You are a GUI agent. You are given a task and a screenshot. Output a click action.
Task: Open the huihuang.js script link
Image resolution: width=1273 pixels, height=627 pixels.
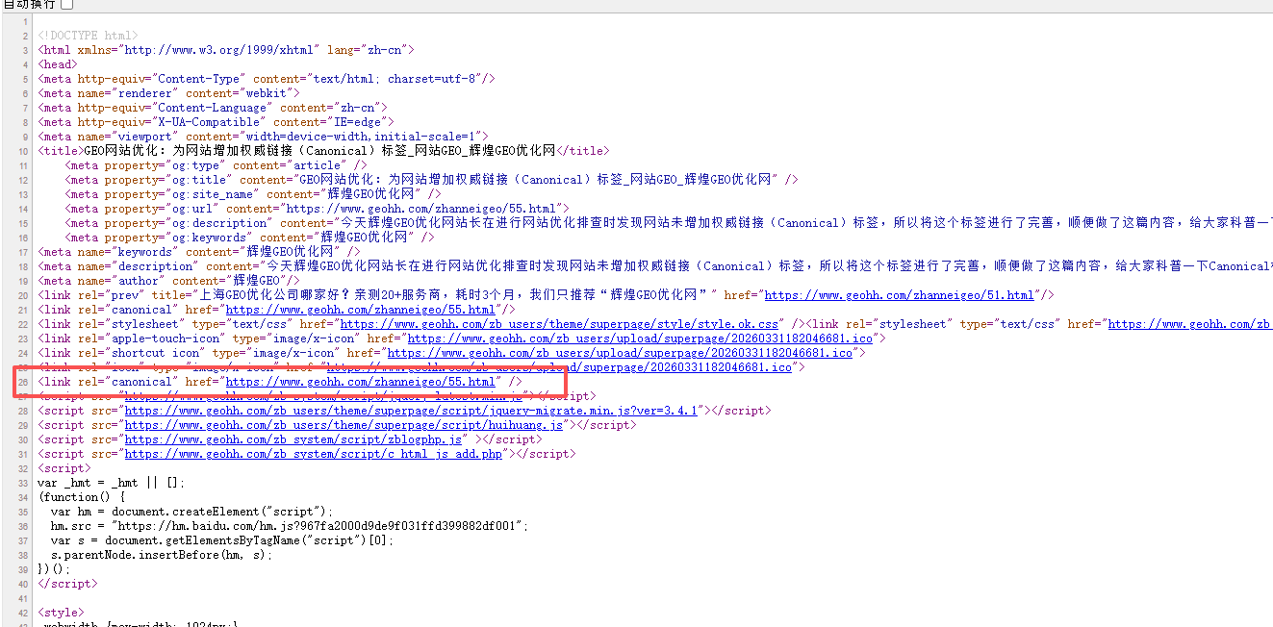pos(344,425)
